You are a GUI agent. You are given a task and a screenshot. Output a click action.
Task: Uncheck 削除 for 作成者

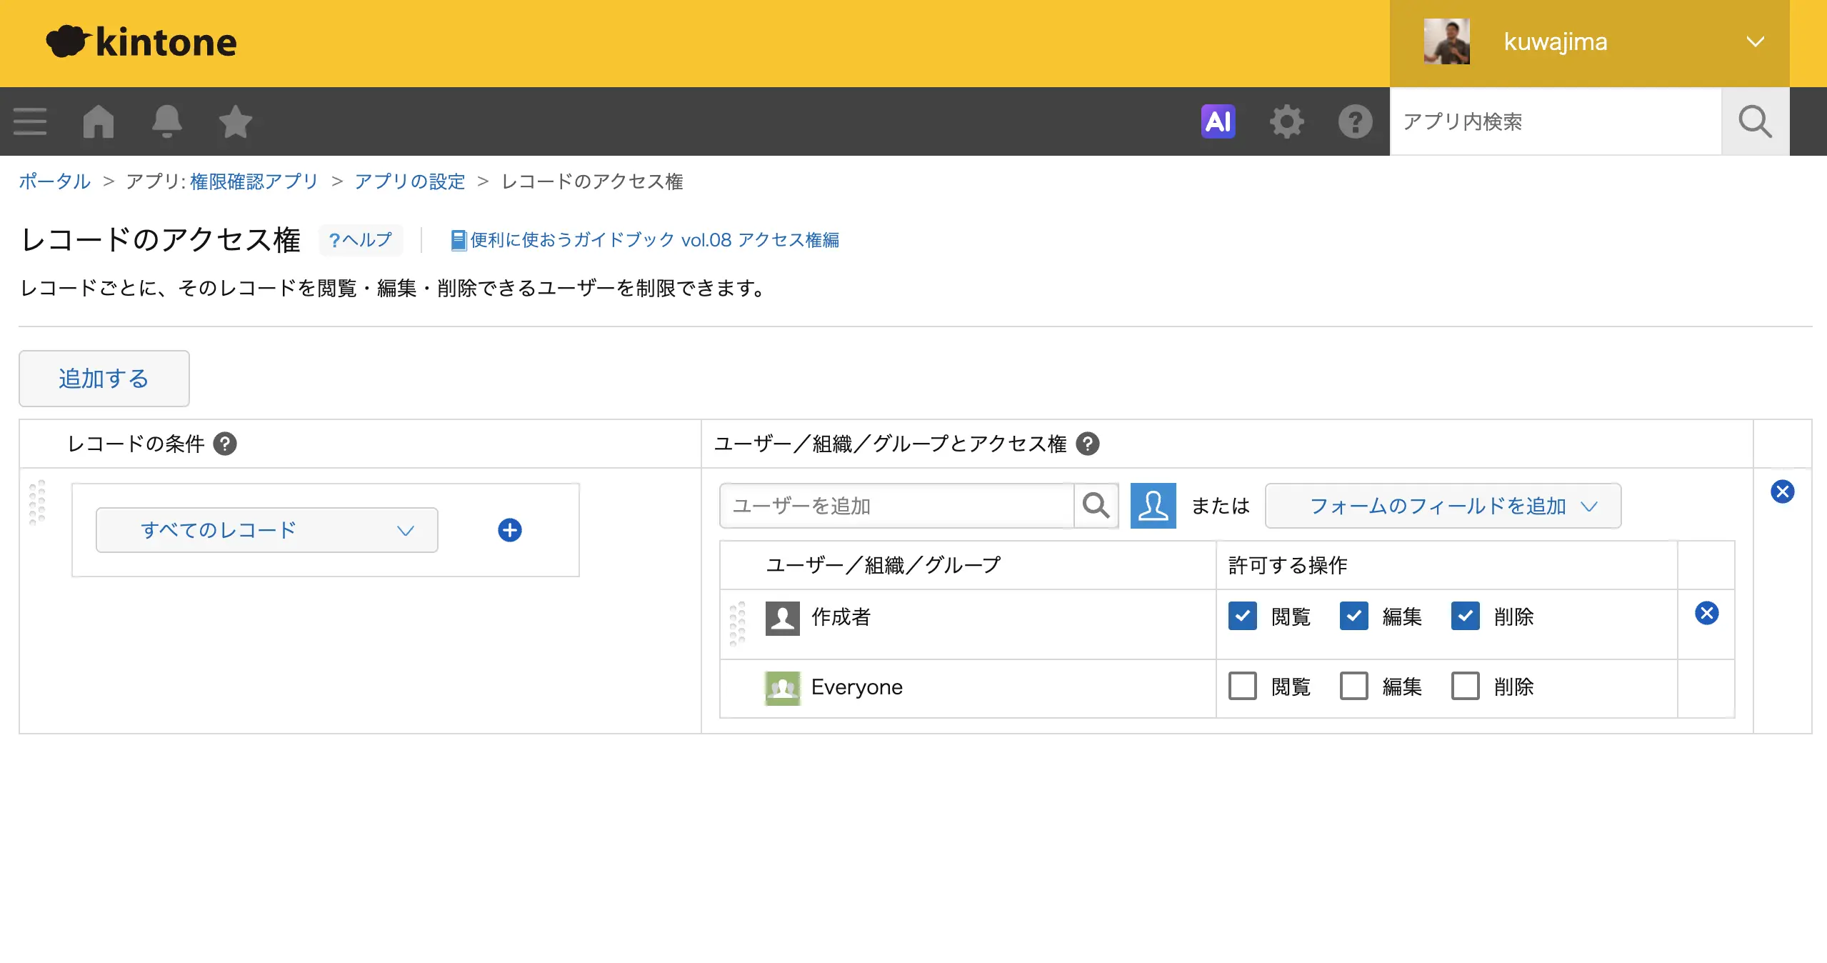coord(1466,616)
